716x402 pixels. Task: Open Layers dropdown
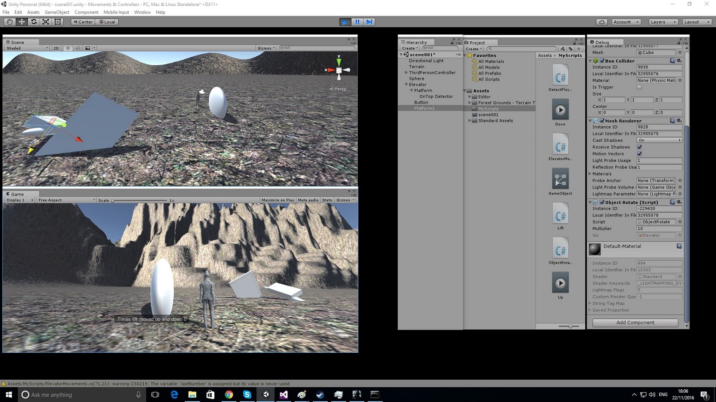(663, 22)
